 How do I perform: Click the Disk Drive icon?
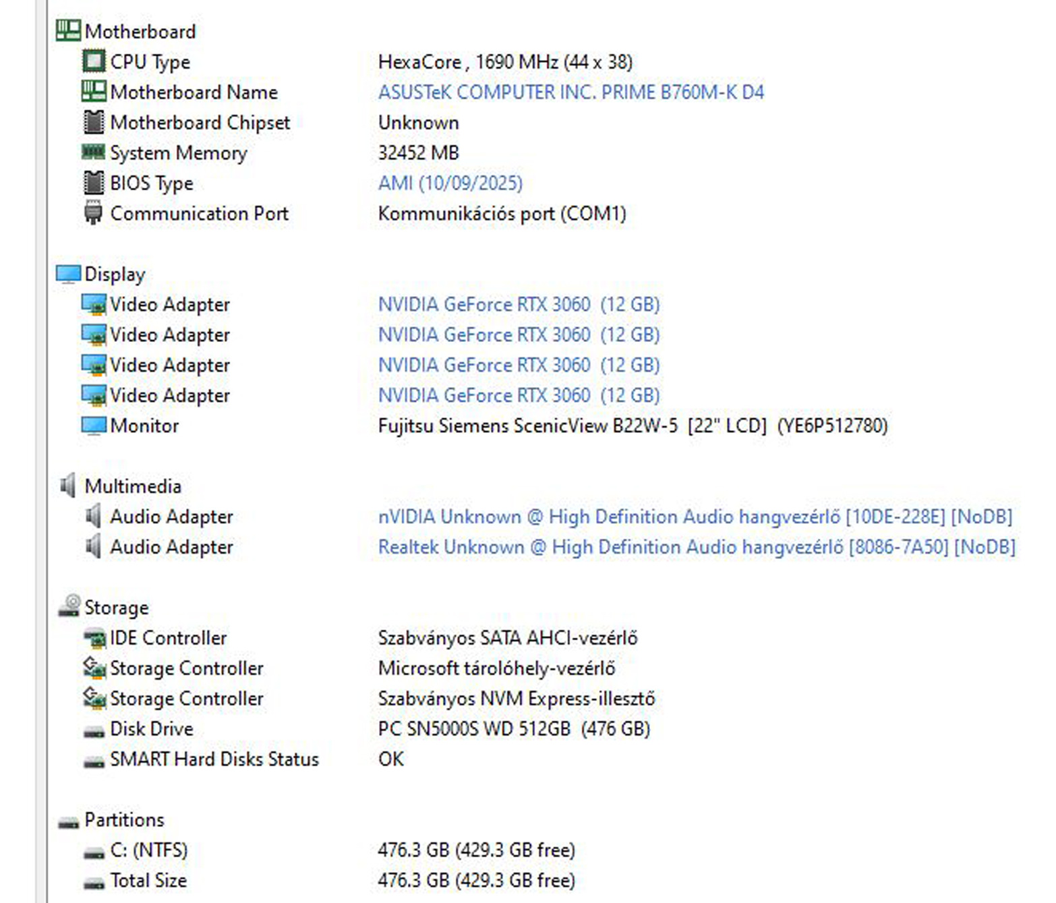click(x=94, y=732)
